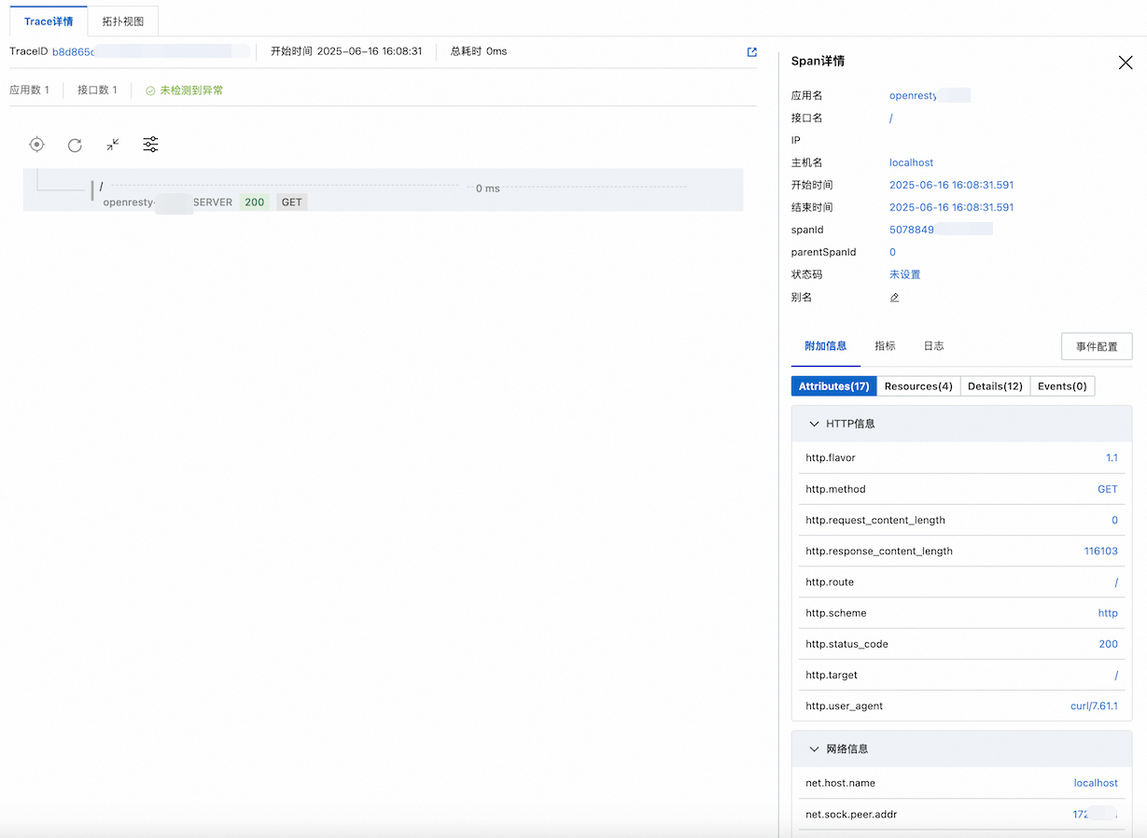Click the http.request_content_length value 0
1147x838 pixels.
pyautogui.click(x=1114, y=520)
